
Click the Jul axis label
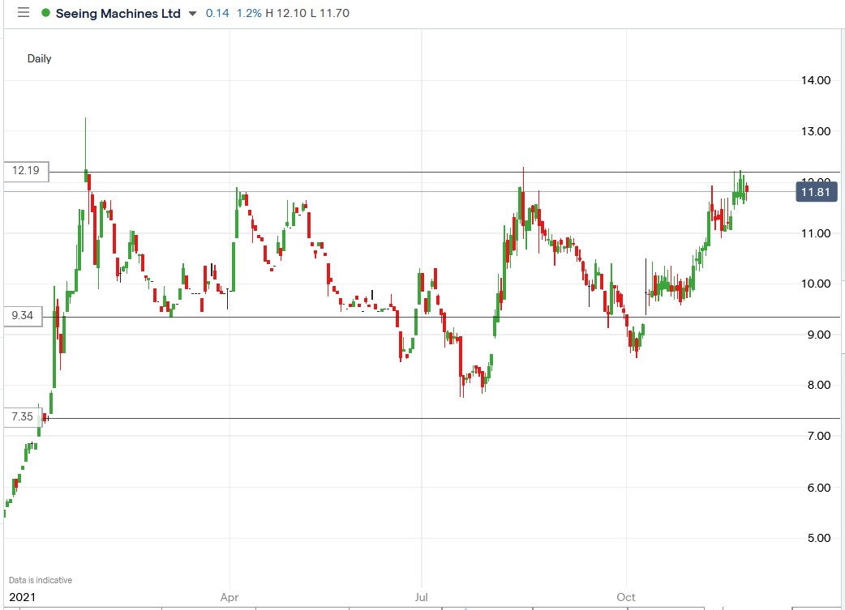click(421, 596)
